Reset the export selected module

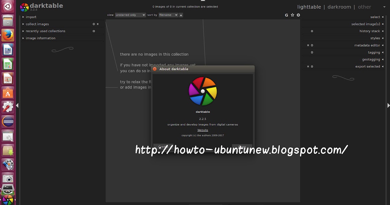312,67
